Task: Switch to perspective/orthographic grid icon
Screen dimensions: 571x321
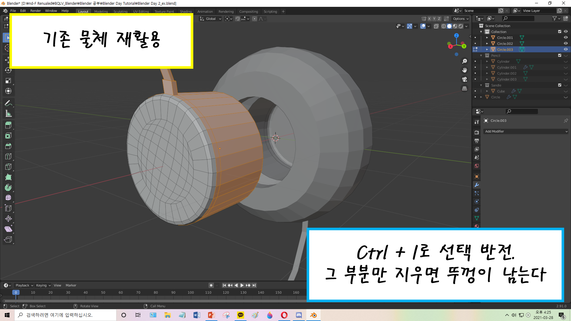Action: [x=465, y=88]
